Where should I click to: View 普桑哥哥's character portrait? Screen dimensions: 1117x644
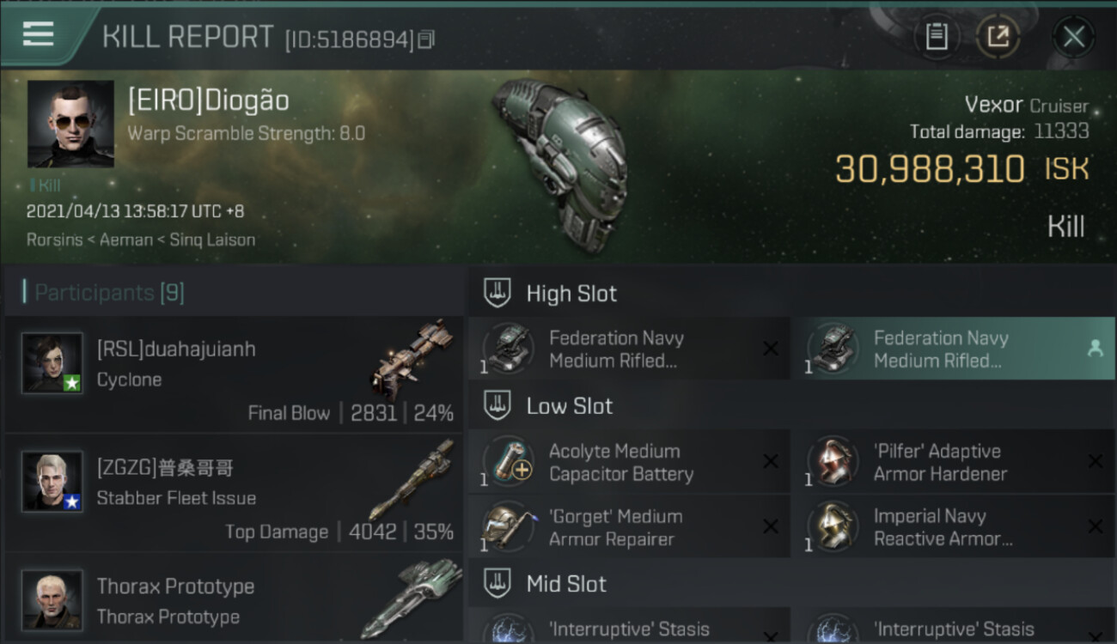point(52,482)
